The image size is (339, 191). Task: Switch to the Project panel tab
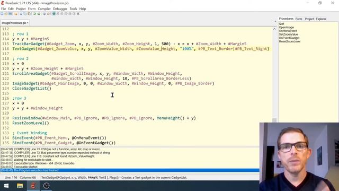pyautogui.click(x=309, y=19)
